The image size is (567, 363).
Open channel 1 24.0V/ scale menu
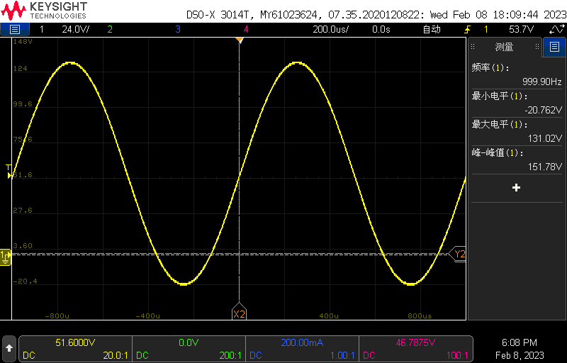(74, 29)
